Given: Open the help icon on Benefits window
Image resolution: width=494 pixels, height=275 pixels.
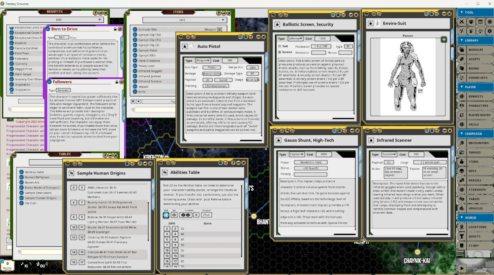Looking at the screenshot, I should pyautogui.click(x=96, y=13).
